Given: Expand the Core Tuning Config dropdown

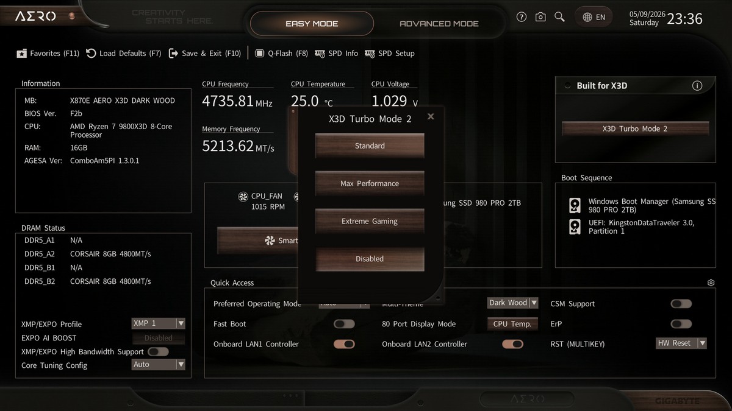Looking at the screenshot, I should pos(159,364).
